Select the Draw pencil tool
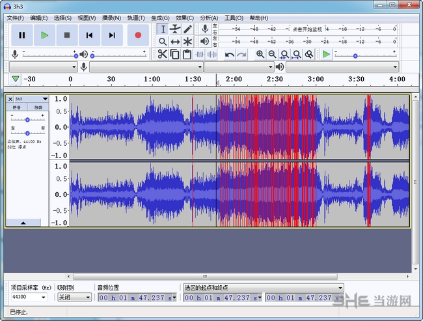This screenshot has height=321, width=423. 187,29
